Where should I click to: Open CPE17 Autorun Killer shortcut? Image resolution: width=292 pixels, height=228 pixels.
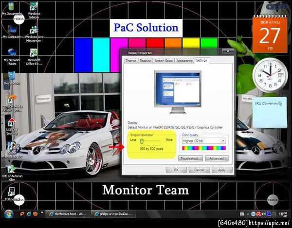click(12, 173)
